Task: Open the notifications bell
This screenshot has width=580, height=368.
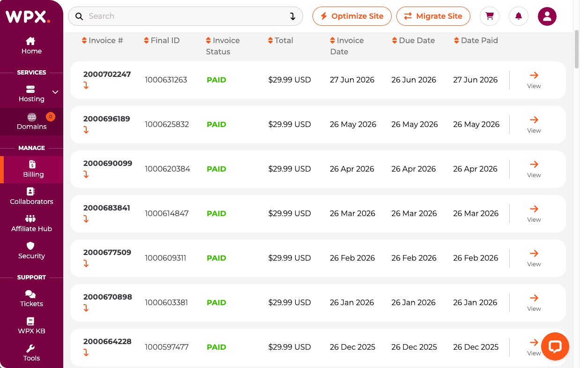Action: click(519, 16)
